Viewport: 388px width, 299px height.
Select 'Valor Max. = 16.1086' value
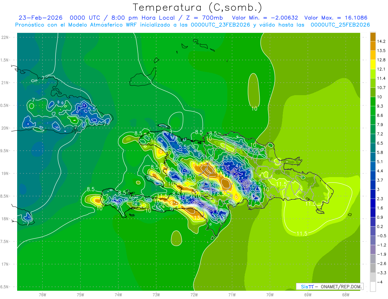point(336,18)
